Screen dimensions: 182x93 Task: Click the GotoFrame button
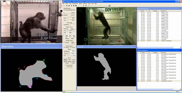pyautogui.click(x=66, y=51)
